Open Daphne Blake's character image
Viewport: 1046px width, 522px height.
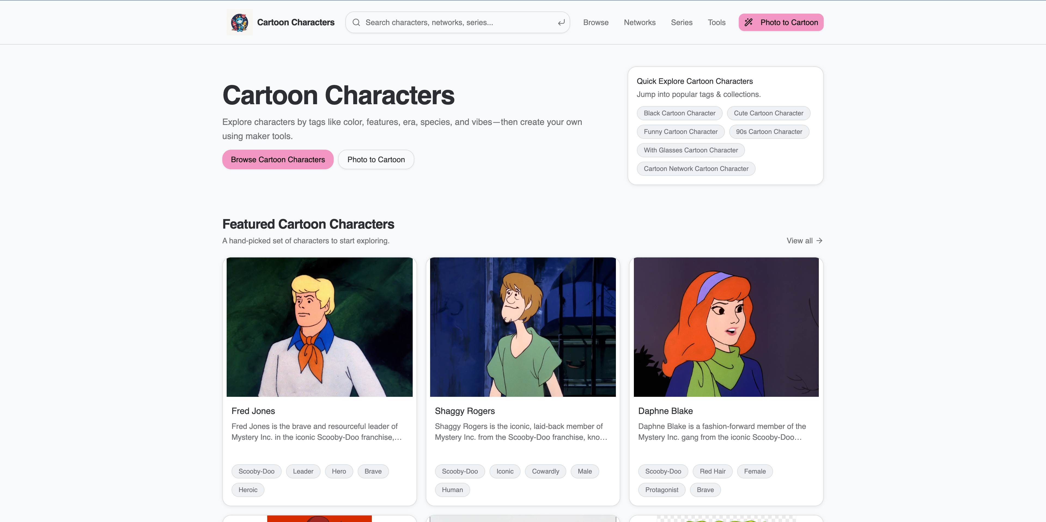[726, 327]
